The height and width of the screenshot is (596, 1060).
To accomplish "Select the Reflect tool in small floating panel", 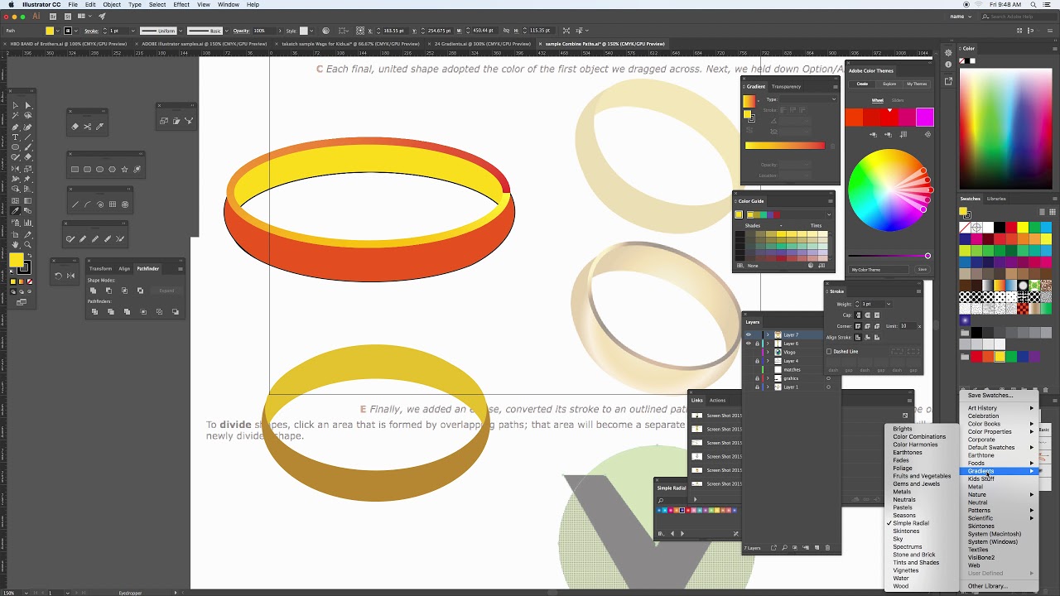I will [x=70, y=276].
